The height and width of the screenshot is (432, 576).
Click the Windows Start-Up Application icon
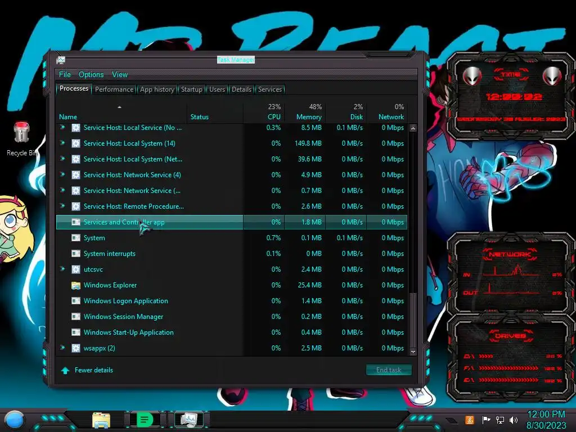76,332
